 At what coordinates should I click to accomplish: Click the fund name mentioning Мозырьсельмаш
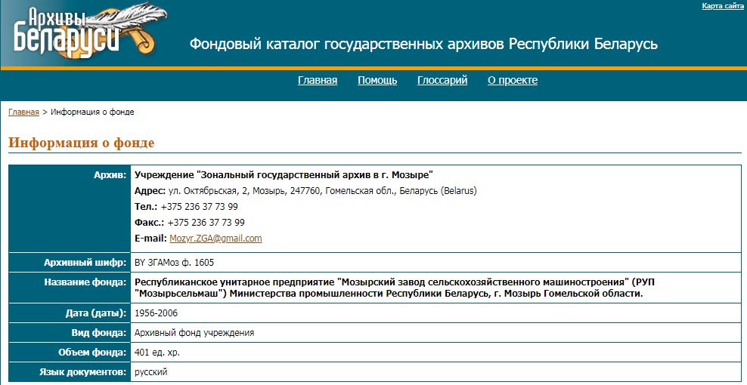pos(389,288)
